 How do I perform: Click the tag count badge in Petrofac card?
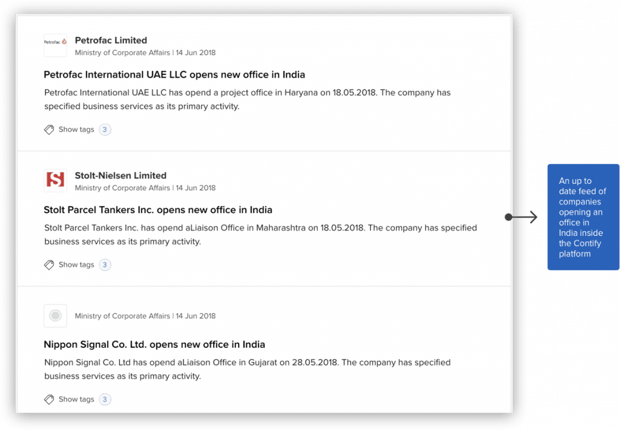coord(105,129)
